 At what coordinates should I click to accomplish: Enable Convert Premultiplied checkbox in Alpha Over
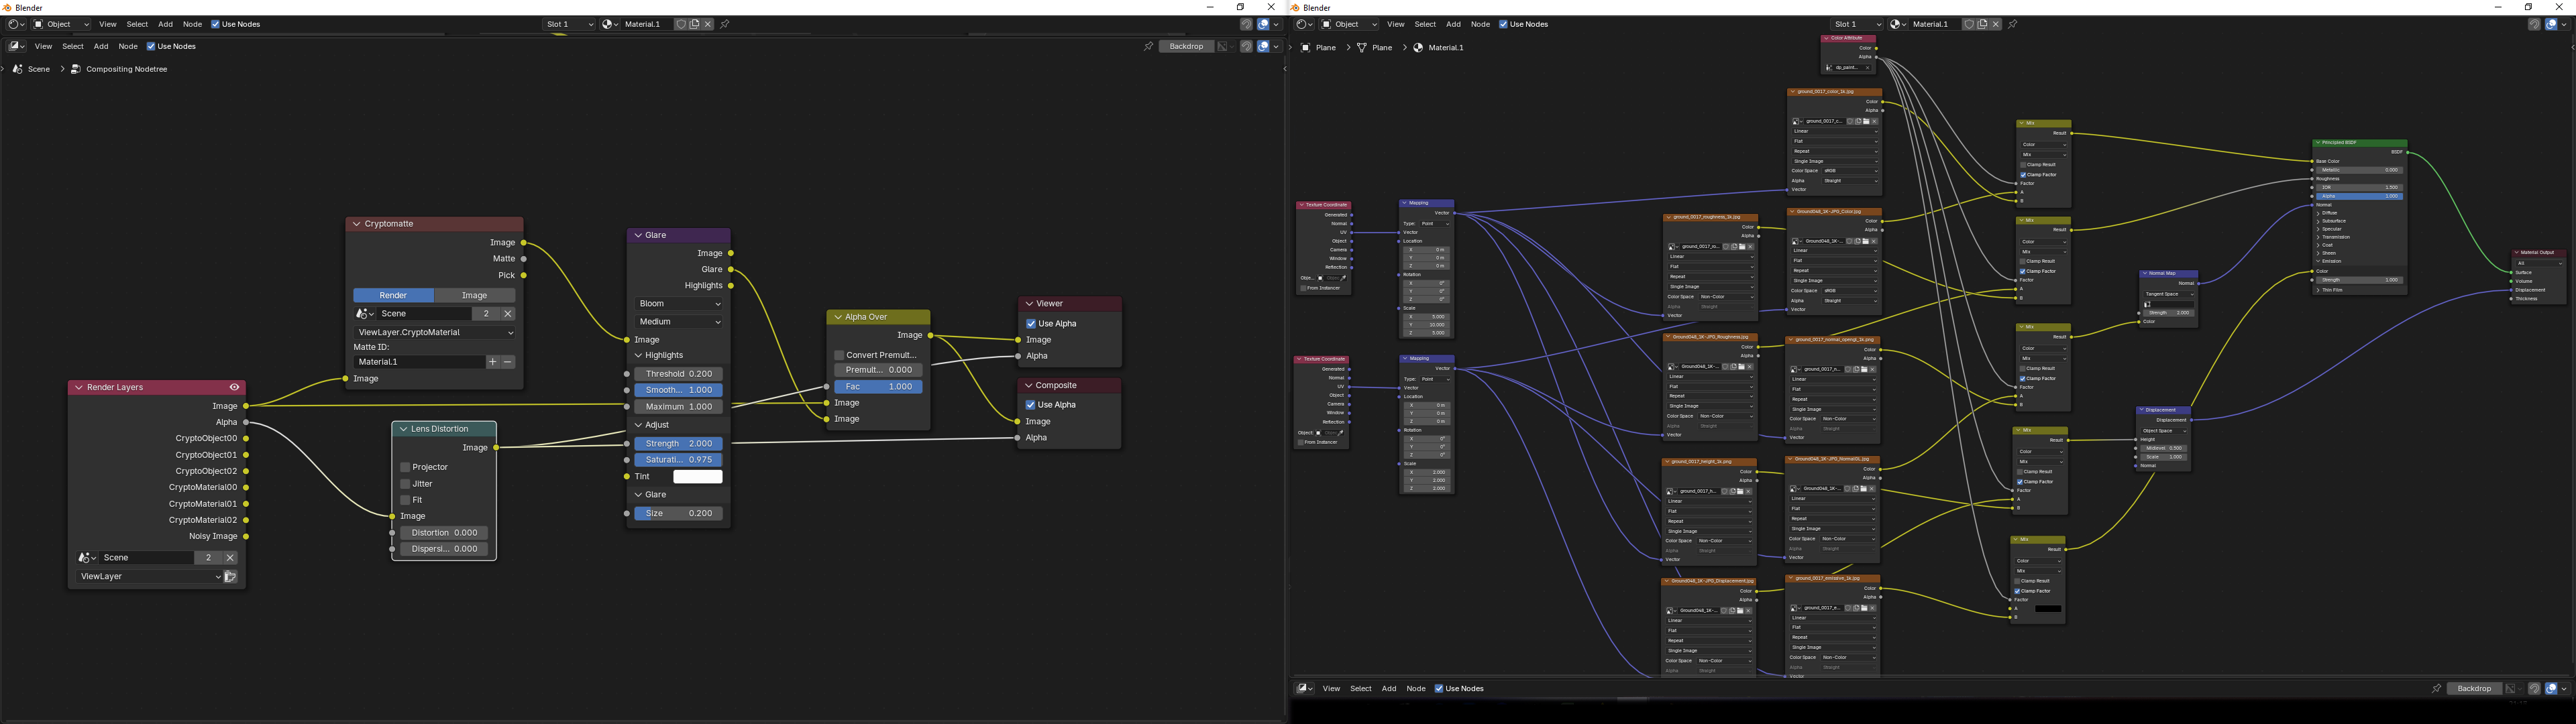[x=840, y=355]
